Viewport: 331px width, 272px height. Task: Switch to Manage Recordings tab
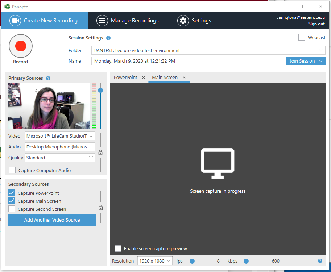(128, 21)
